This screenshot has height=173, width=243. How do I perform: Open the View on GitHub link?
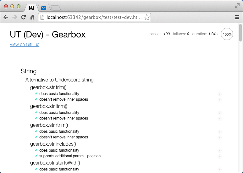[25, 44]
